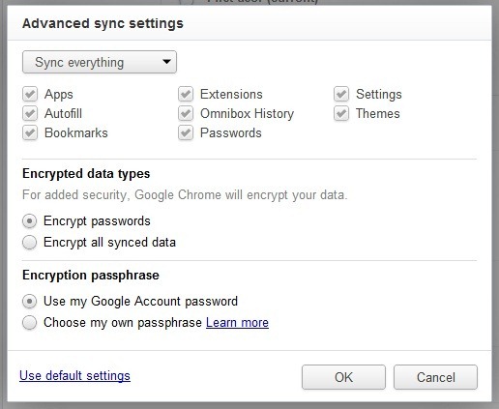The image size is (499, 409).
Task: Select Encrypt all synced data option
Action: pyautogui.click(x=29, y=243)
